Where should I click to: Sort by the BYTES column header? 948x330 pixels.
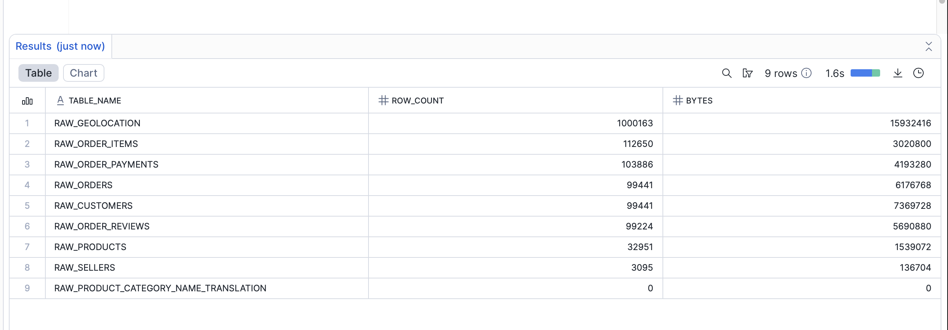pos(699,101)
